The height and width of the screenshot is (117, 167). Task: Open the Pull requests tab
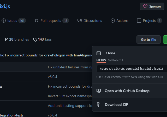tap(52, 21)
